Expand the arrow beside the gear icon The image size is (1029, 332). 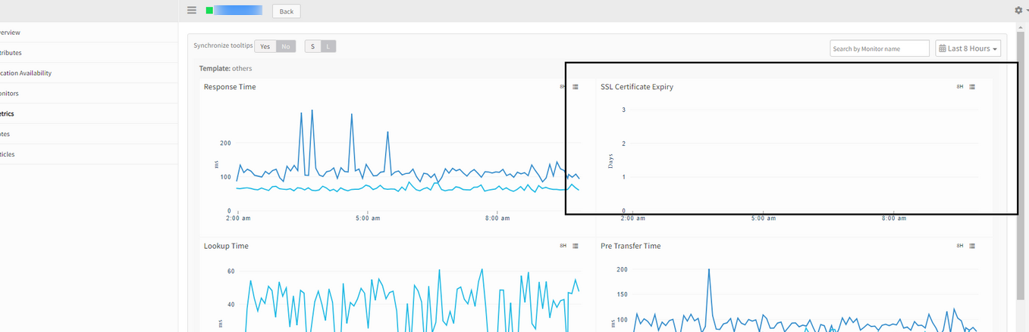point(1027,11)
